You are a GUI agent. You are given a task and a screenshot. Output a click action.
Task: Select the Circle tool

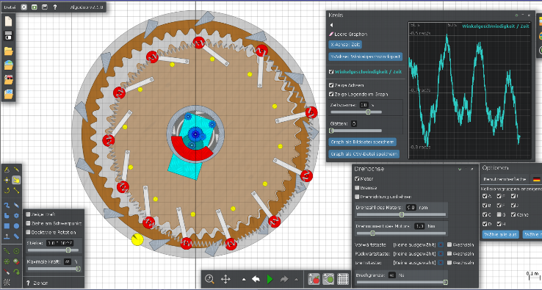tap(16, 226)
